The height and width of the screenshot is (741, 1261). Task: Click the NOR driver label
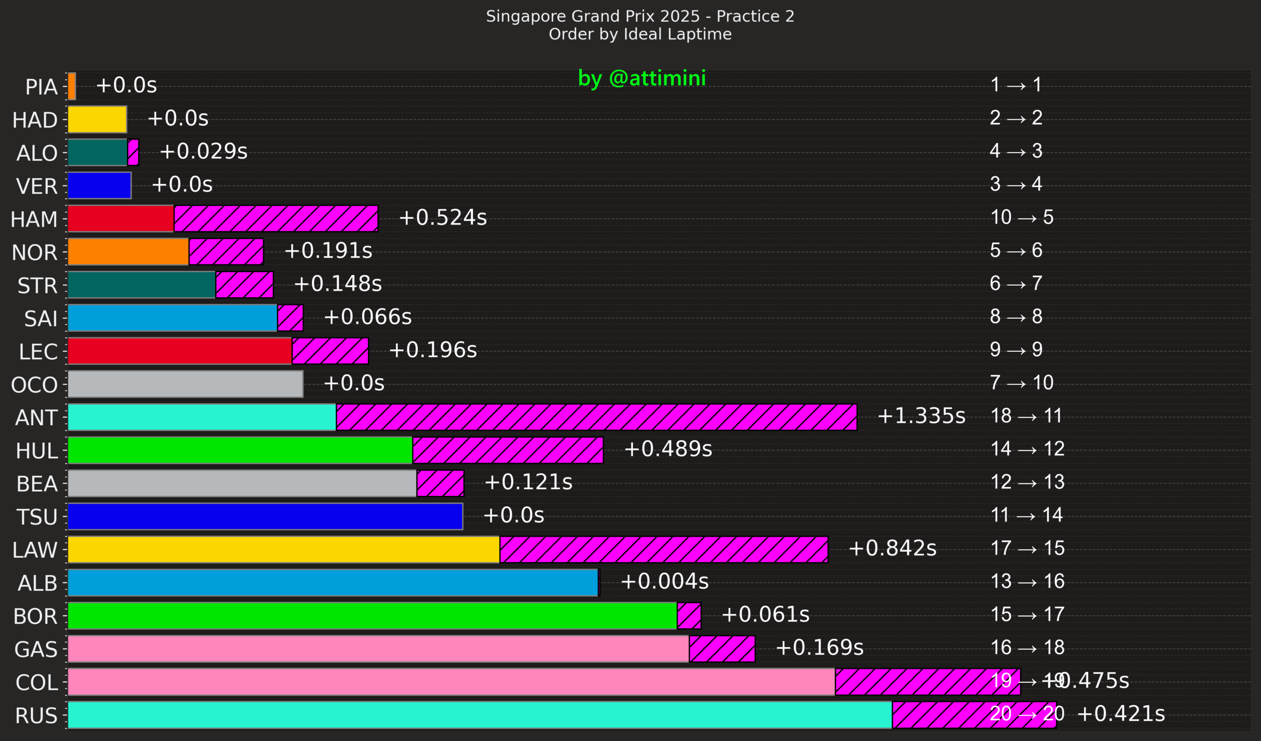[34, 252]
